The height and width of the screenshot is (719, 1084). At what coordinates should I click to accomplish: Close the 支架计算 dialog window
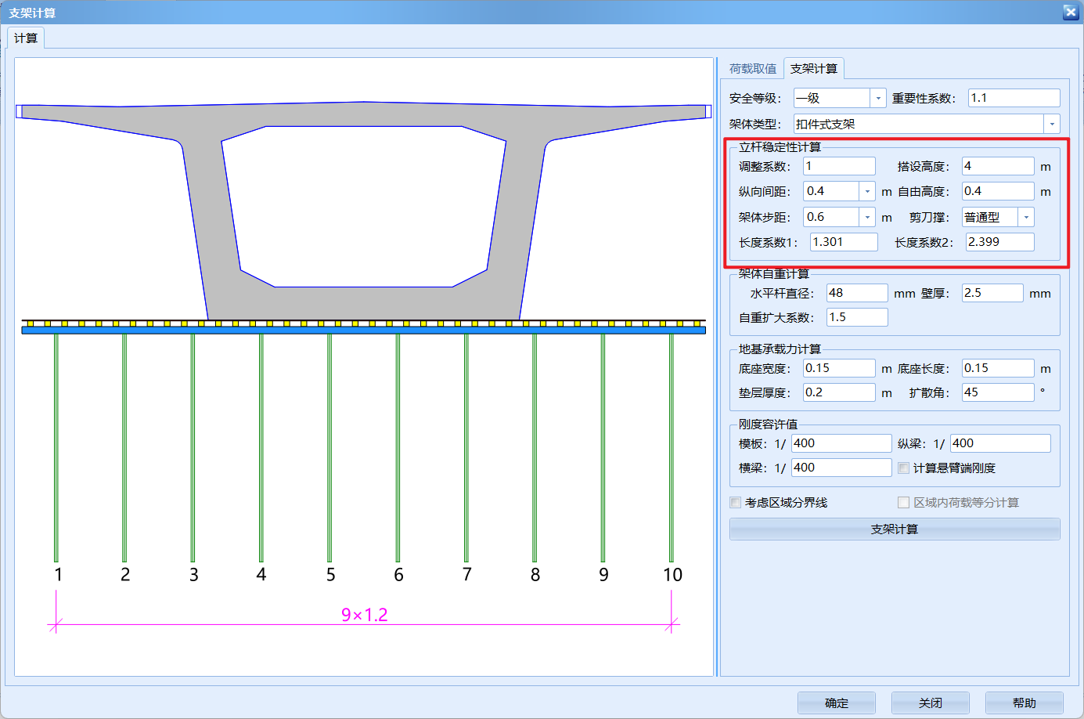[x=1070, y=12]
